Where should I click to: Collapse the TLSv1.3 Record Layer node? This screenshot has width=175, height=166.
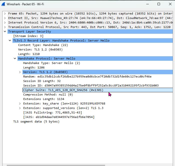coord(10,40)
